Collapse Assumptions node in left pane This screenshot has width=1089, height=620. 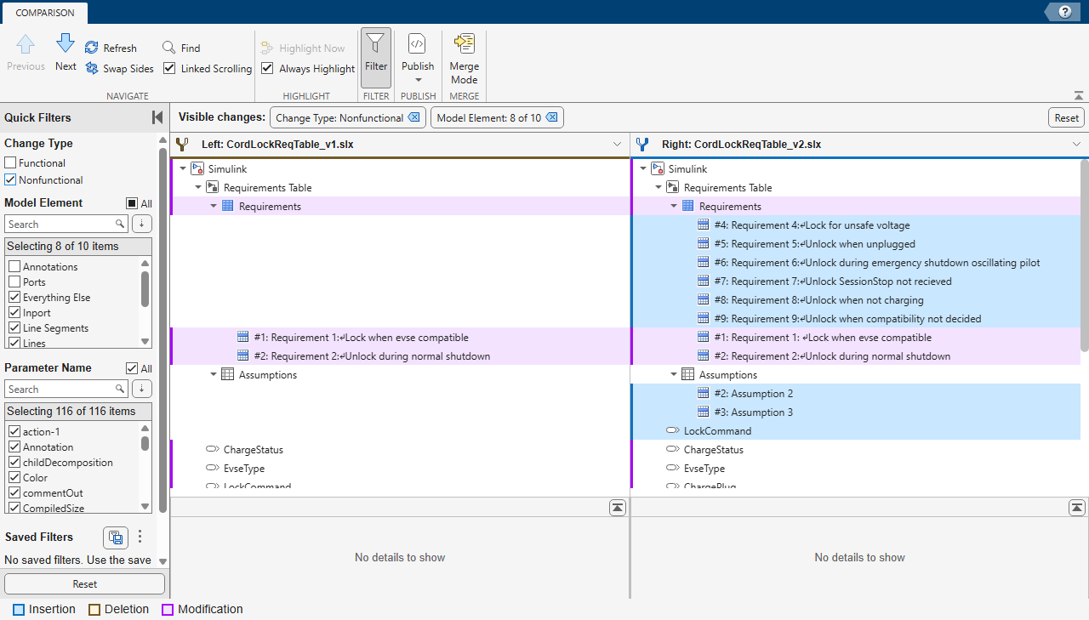214,375
